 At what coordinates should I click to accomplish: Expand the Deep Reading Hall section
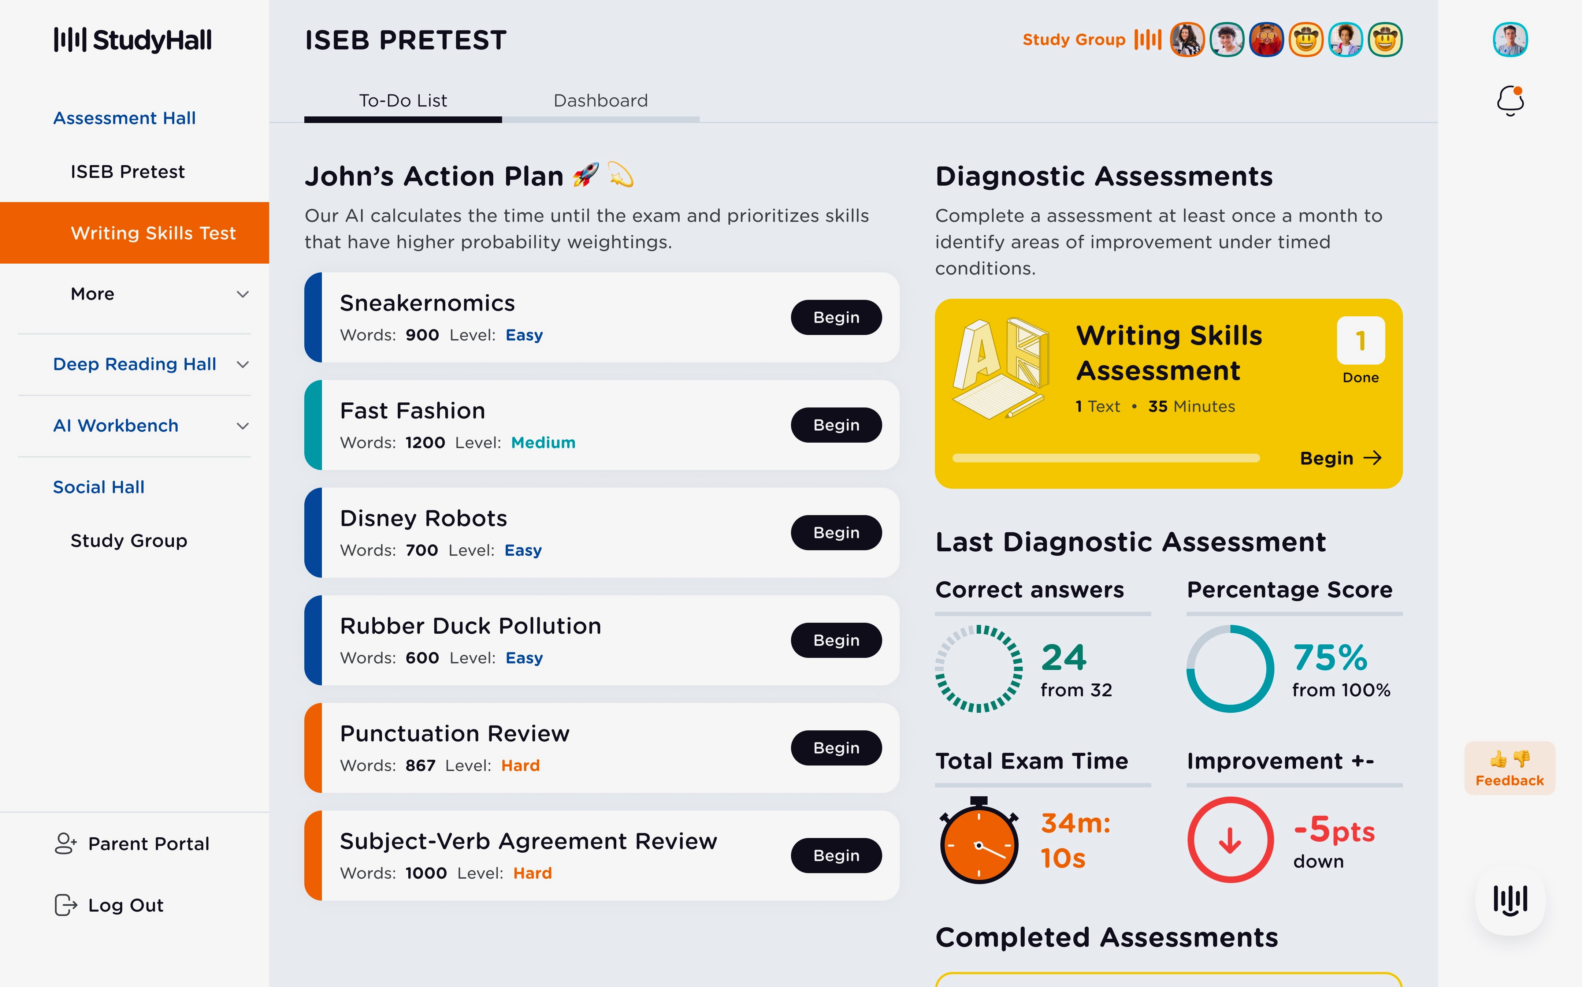[x=243, y=364]
